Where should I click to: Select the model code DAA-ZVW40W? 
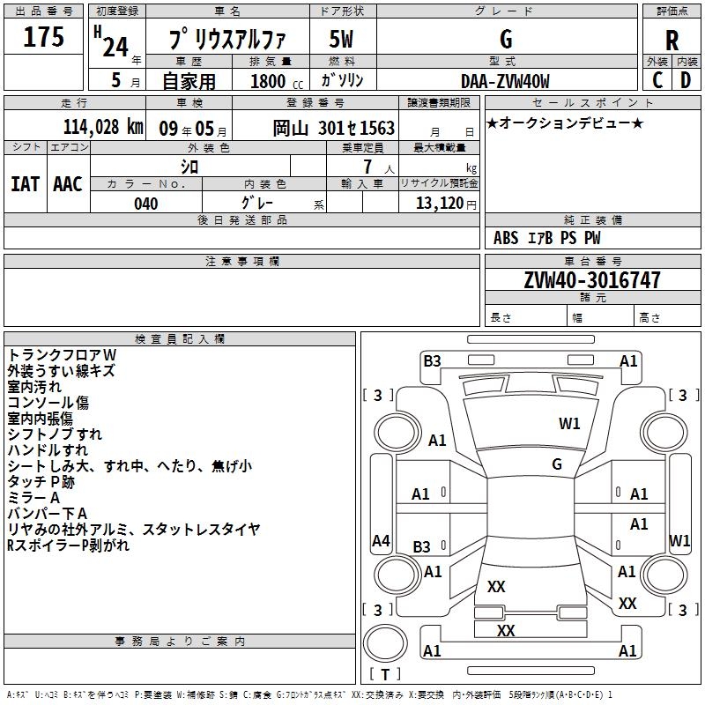tap(505, 81)
